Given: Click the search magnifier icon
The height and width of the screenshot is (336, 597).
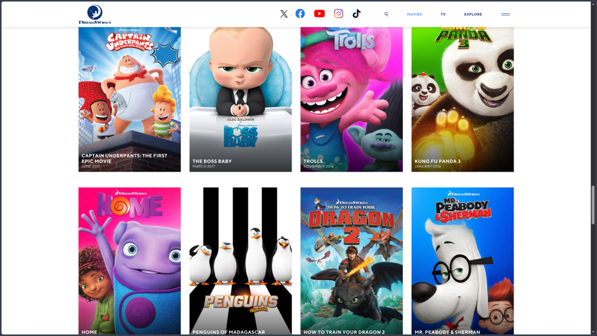Looking at the screenshot, I should click(386, 14).
